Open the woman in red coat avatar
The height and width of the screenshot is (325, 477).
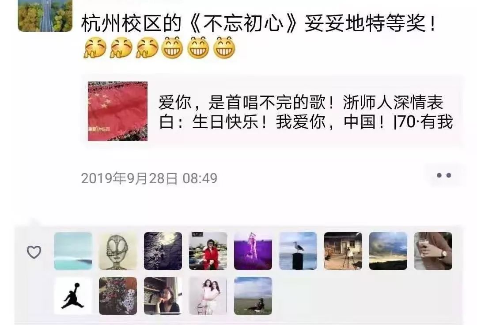(208, 251)
